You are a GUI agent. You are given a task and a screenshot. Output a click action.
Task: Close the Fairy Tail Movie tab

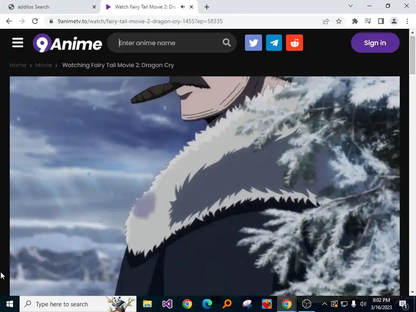[x=191, y=7]
